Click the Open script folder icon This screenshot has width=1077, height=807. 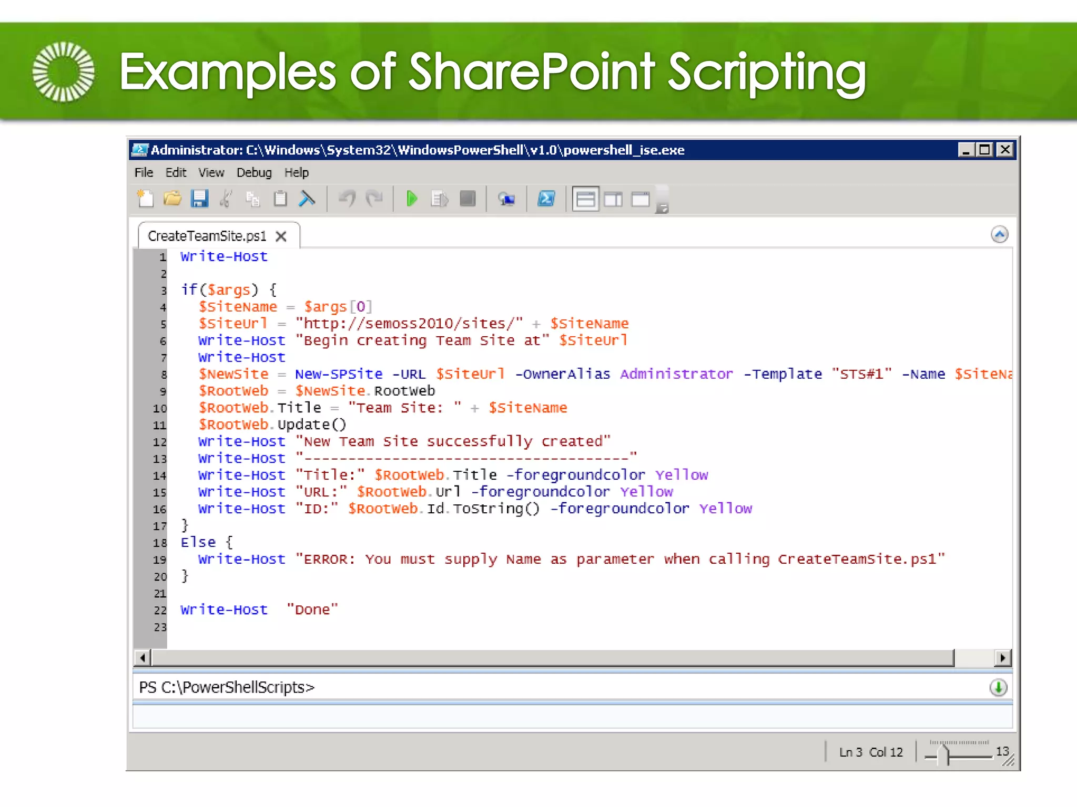172,199
